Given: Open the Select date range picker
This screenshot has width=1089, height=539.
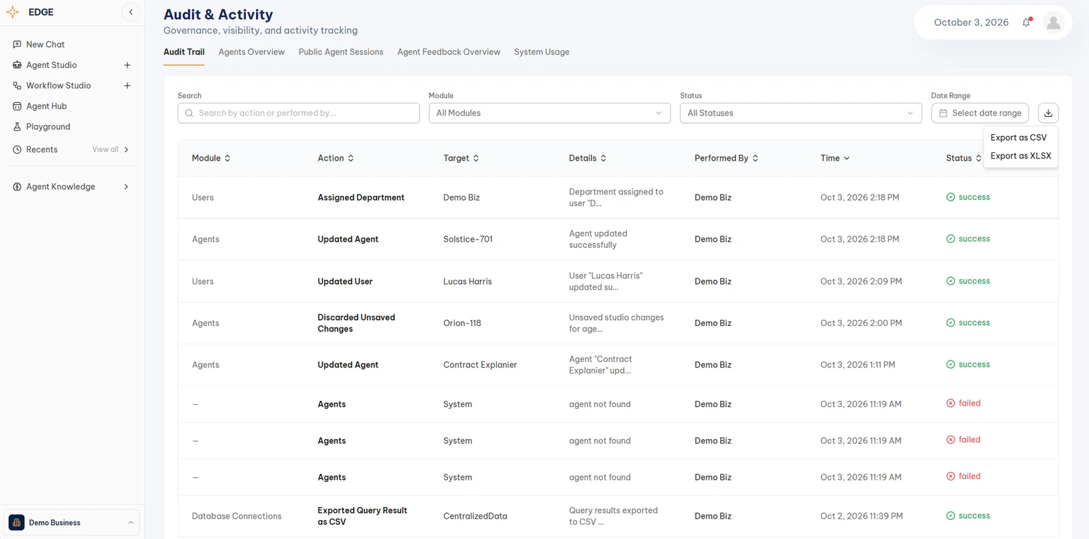Looking at the screenshot, I should pyautogui.click(x=979, y=113).
